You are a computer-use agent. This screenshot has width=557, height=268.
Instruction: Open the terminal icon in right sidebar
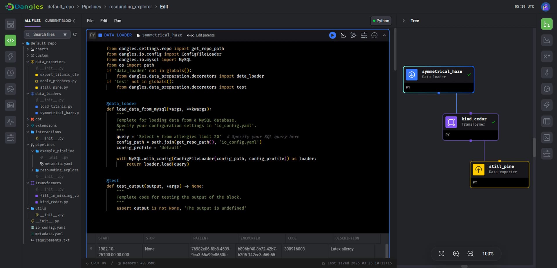click(x=547, y=137)
